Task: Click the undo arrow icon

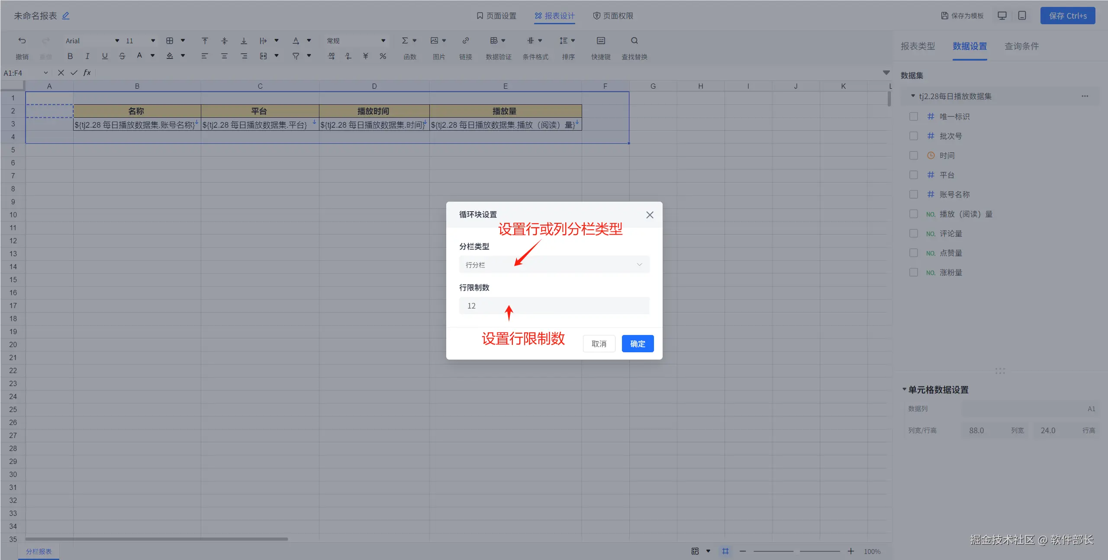Action: point(22,41)
